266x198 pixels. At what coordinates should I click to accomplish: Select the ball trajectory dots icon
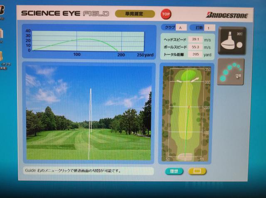[x=231, y=72]
